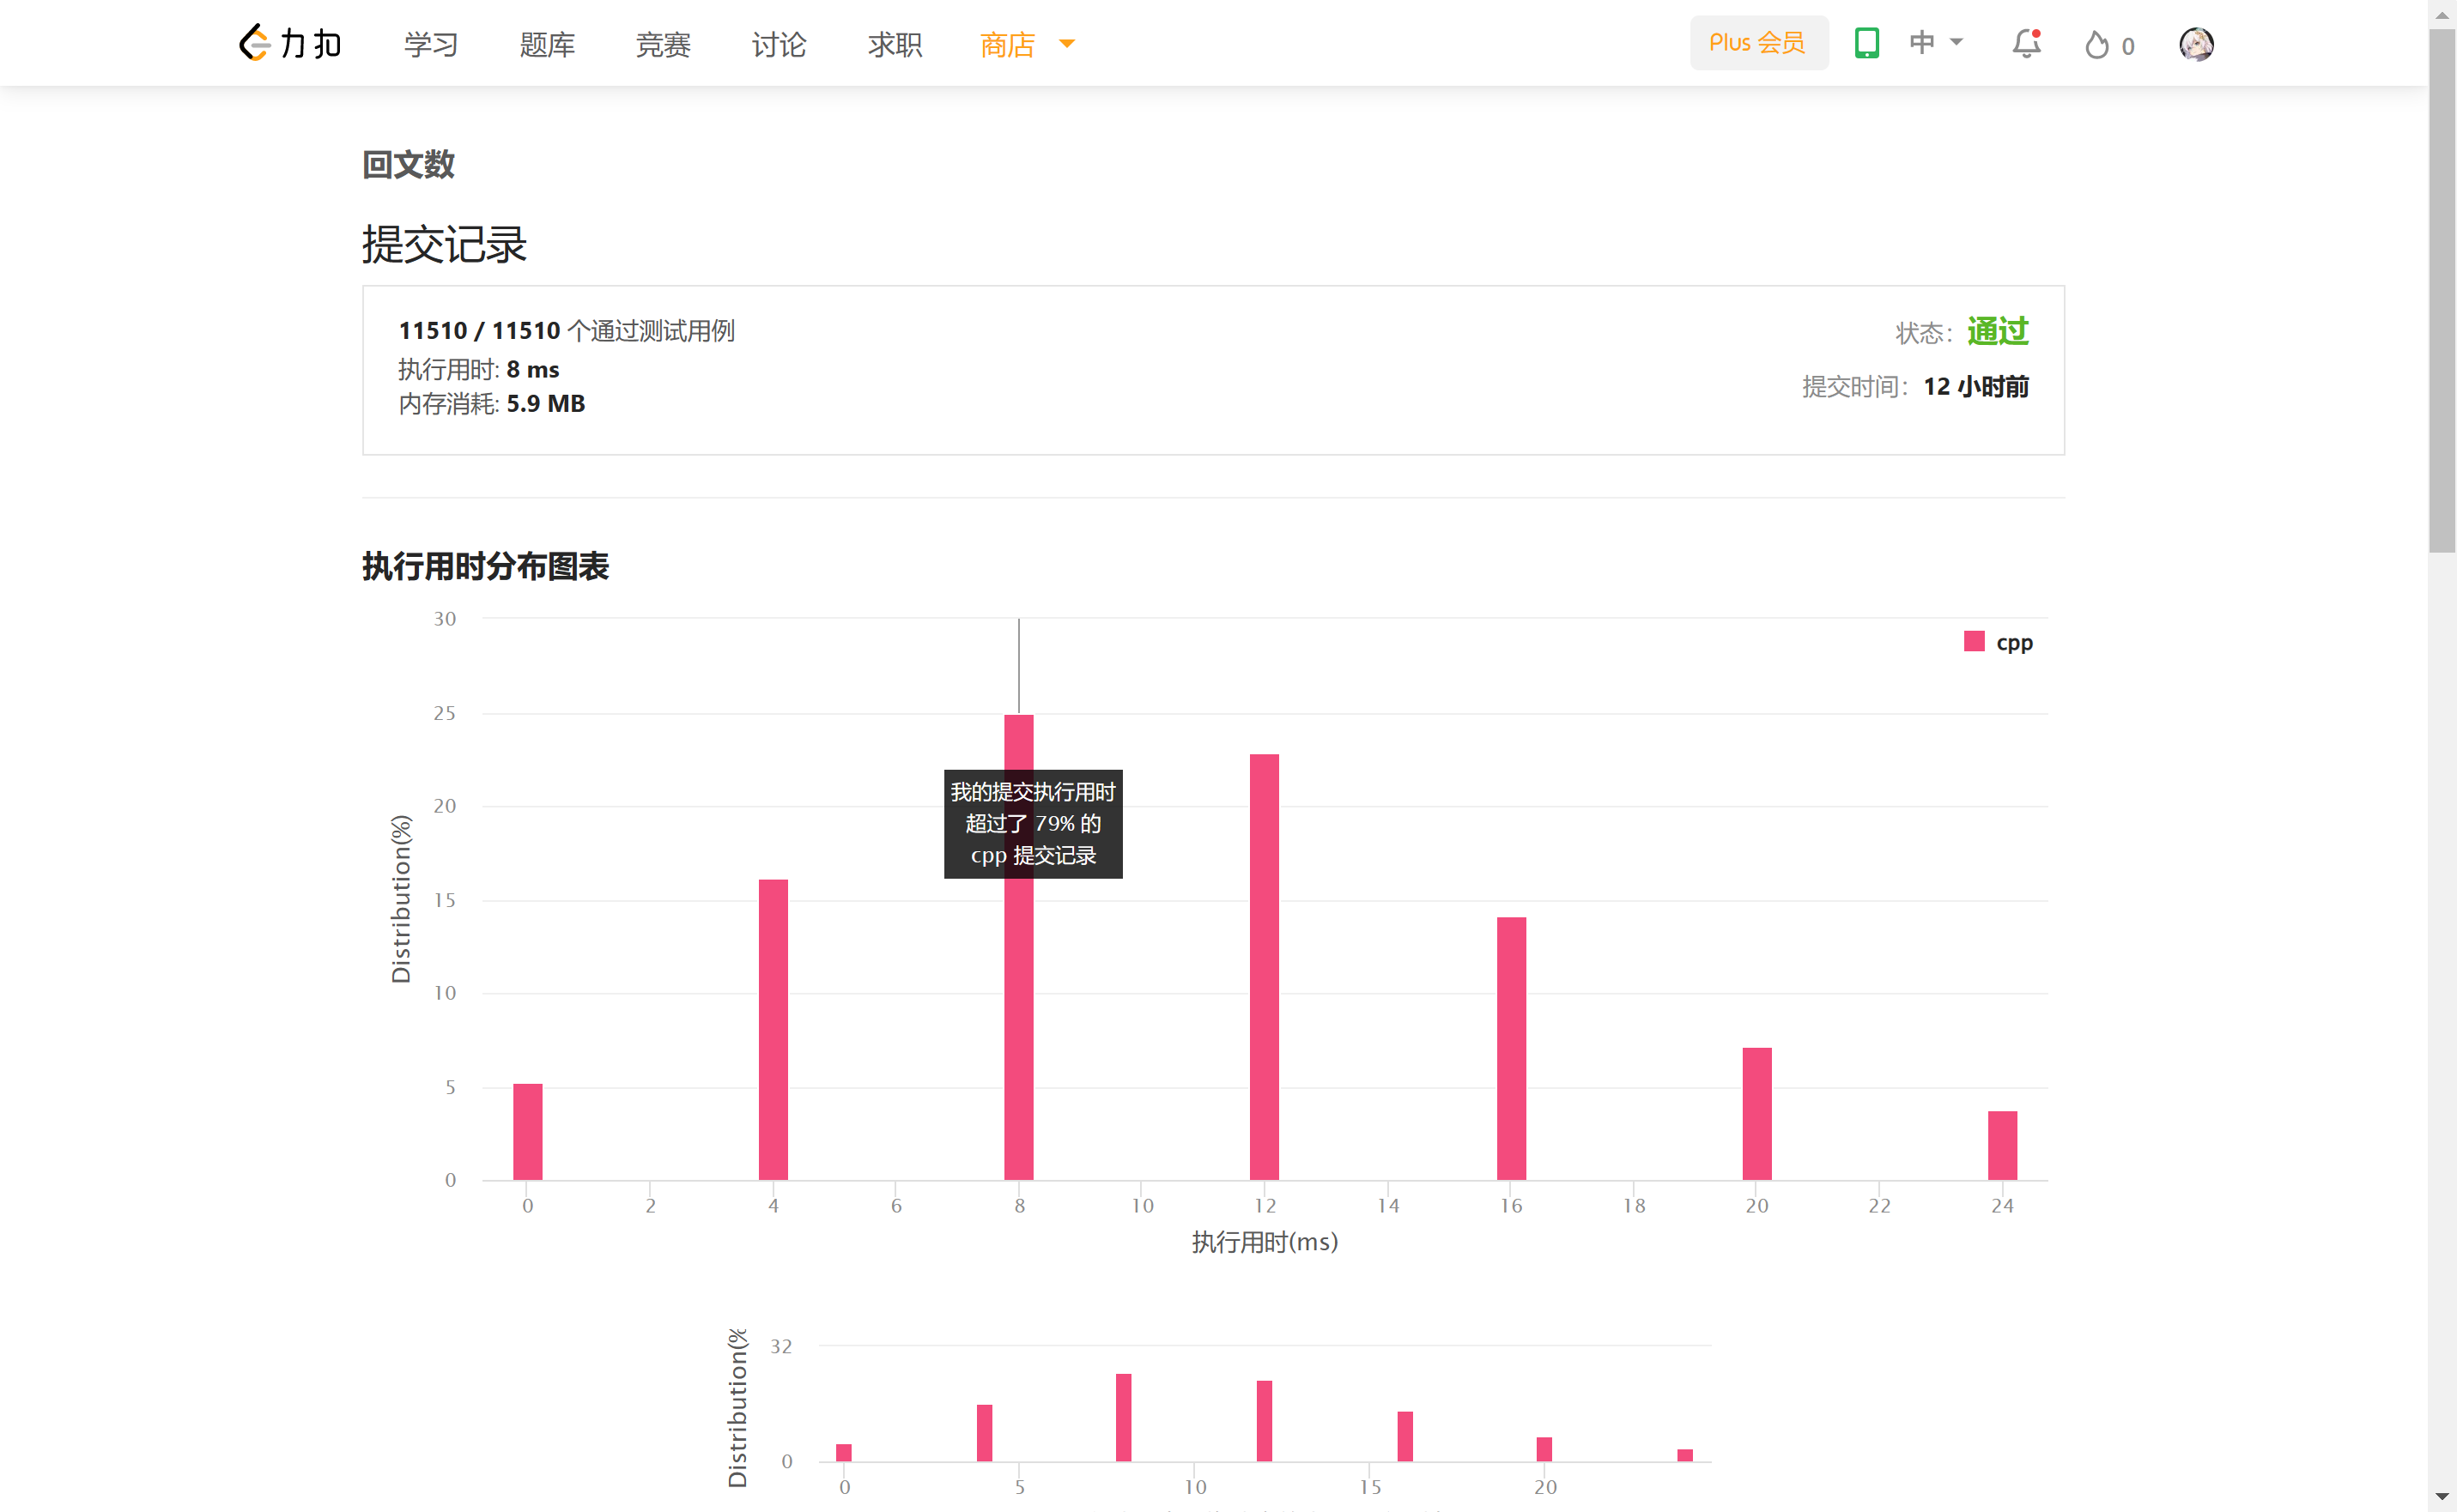Open the 学习 menu
The image size is (2457, 1512).
[x=431, y=44]
